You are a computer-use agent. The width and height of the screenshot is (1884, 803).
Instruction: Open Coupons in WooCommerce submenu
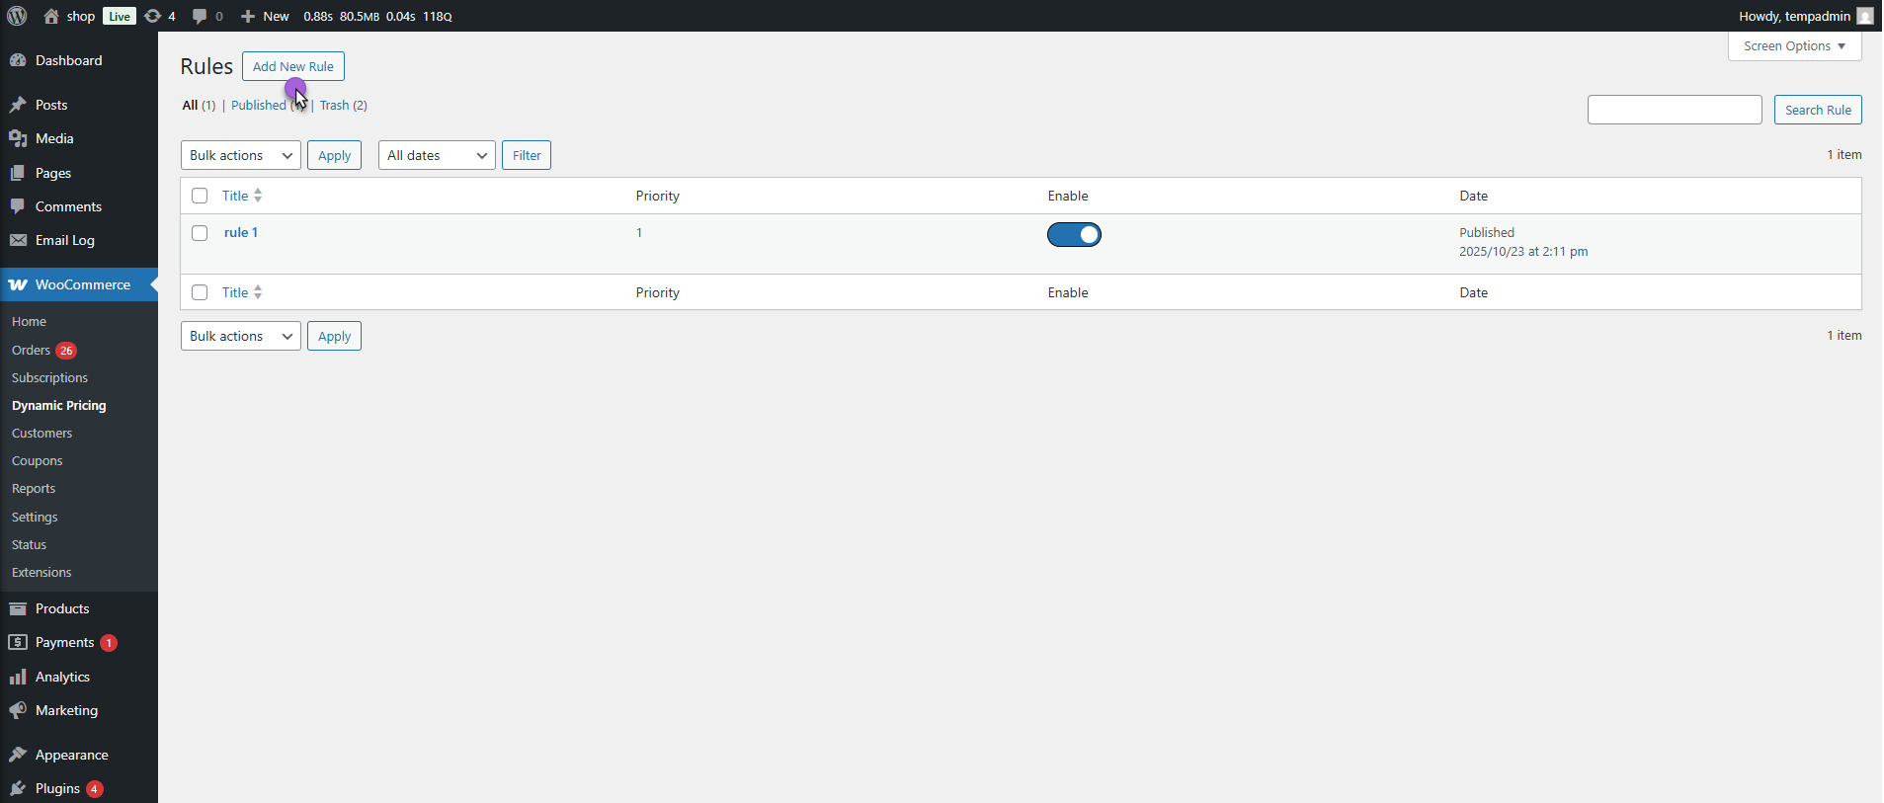(38, 461)
